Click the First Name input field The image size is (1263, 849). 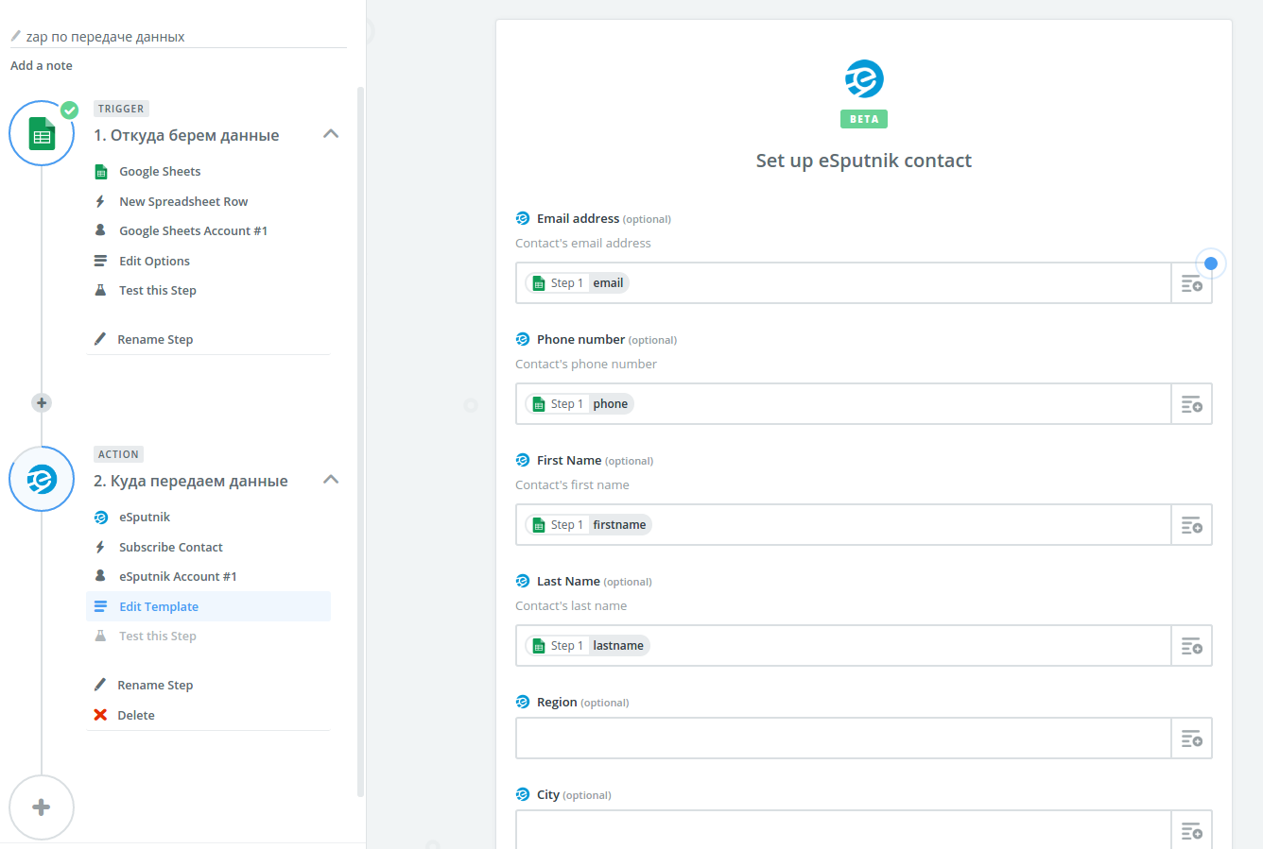843,525
